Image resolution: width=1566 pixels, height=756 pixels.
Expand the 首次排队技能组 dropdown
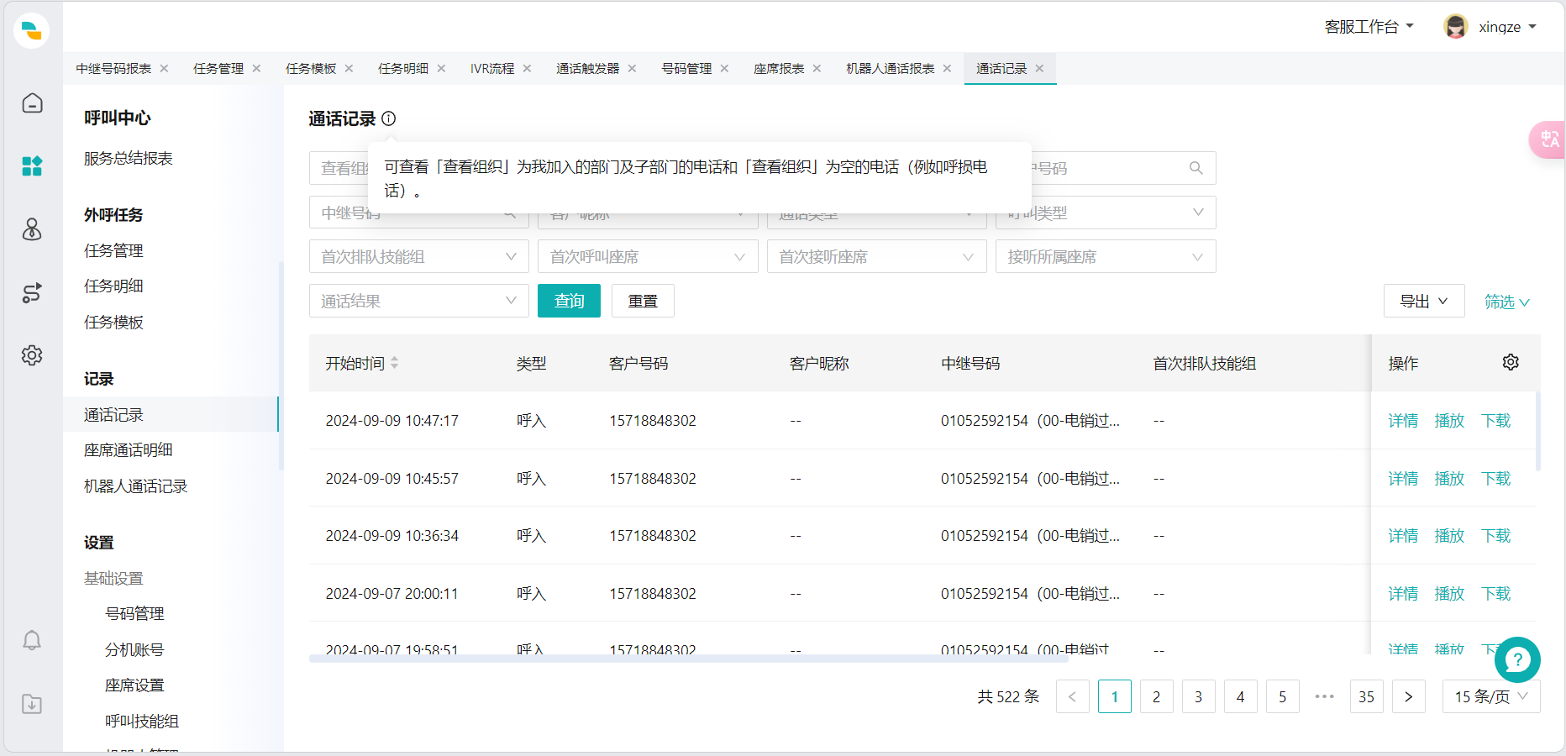pos(418,256)
